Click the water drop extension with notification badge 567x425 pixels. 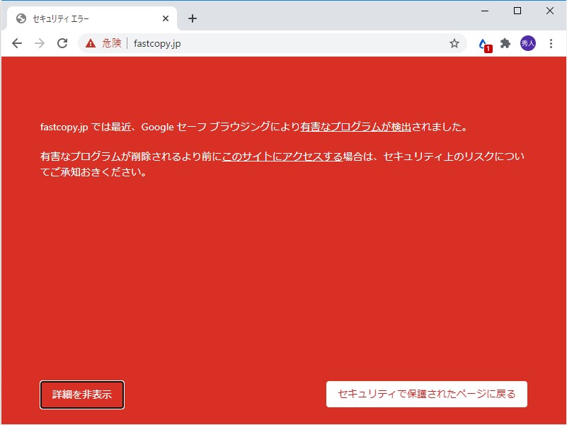click(x=482, y=42)
